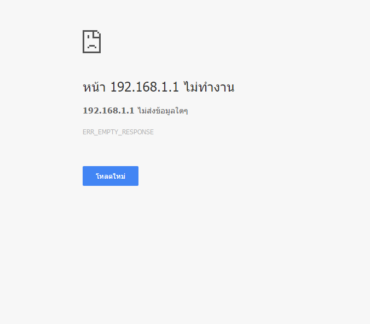This screenshot has width=370, height=324.
Task: Click the ERR_ prefix of the error code
Action: coord(90,132)
